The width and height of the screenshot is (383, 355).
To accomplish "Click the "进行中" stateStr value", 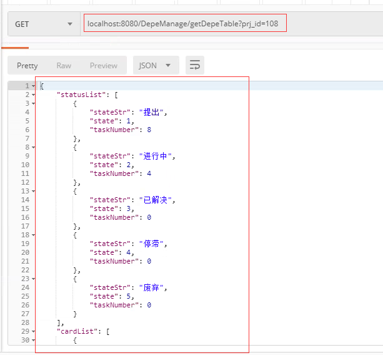I will [156, 156].
